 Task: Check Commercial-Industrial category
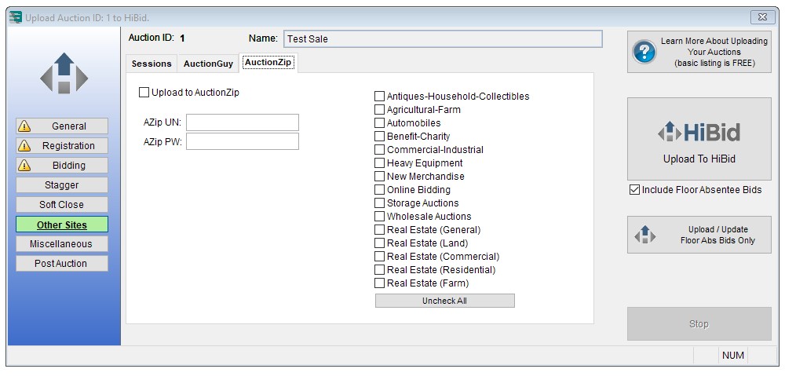(379, 150)
